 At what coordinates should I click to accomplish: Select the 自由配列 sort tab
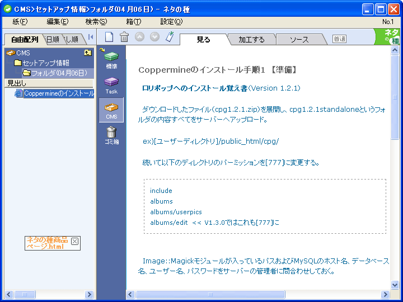(x=25, y=40)
